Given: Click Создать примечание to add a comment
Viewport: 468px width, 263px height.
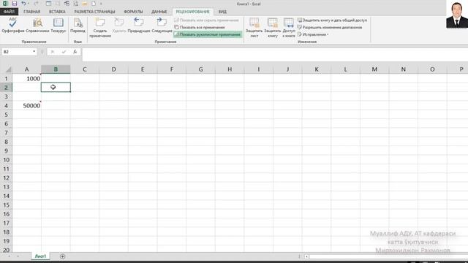Looking at the screenshot, I should (100, 28).
